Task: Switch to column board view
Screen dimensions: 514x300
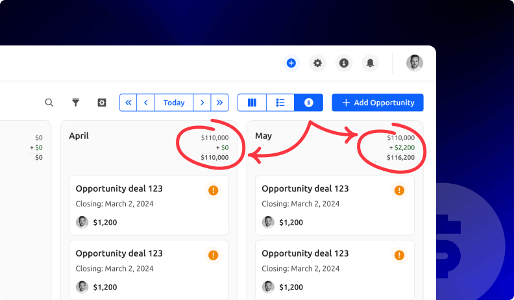Action: tap(252, 103)
